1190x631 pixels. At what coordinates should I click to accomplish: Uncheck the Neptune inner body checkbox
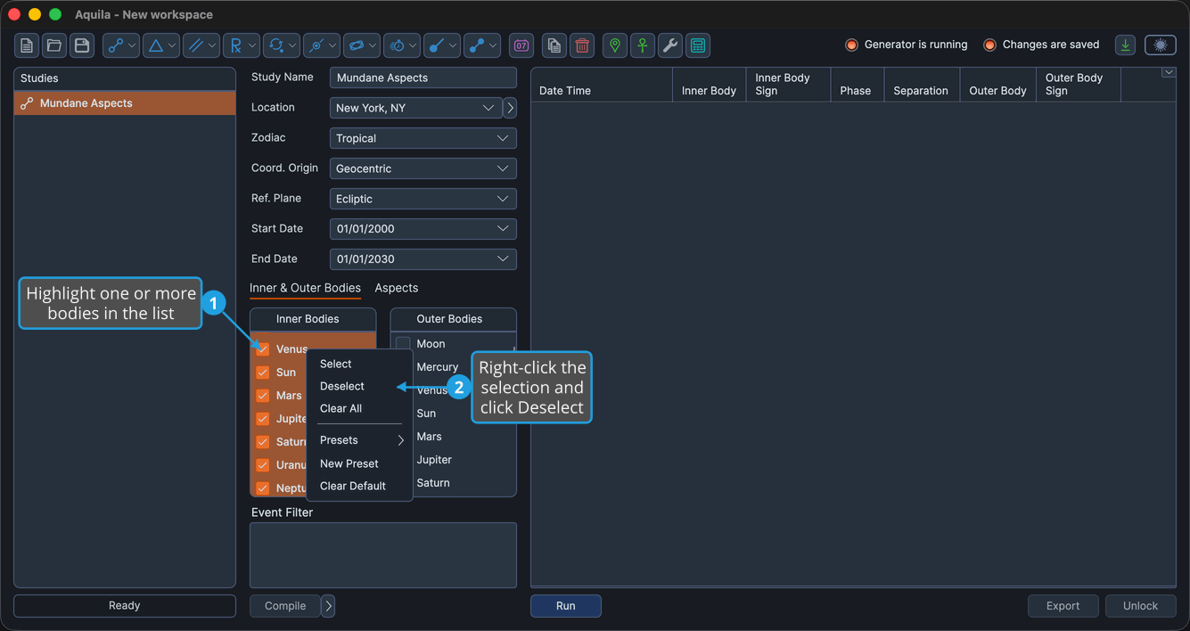263,488
